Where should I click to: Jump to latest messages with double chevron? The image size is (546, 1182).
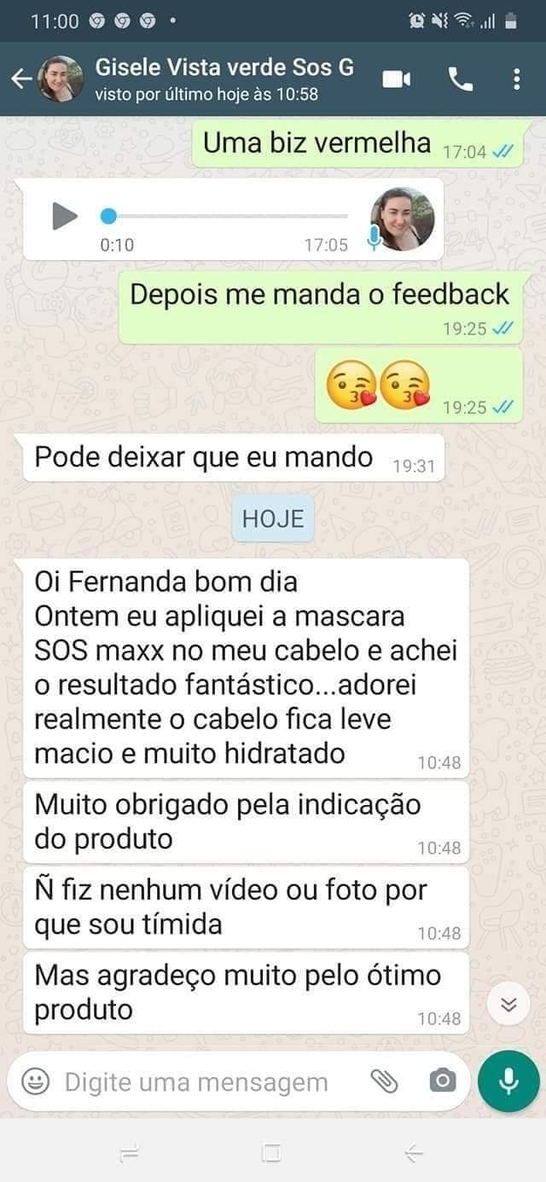(x=508, y=1005)
